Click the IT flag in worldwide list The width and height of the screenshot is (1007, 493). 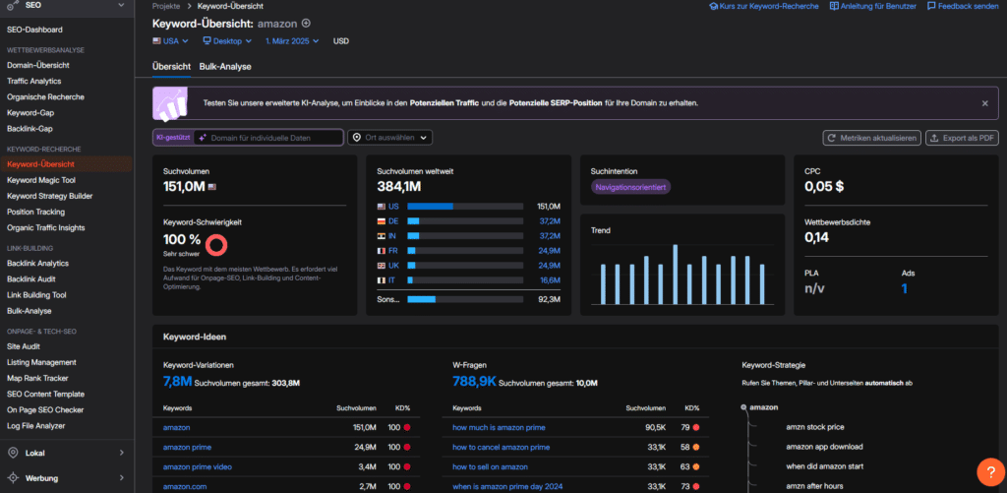[381, 280]
